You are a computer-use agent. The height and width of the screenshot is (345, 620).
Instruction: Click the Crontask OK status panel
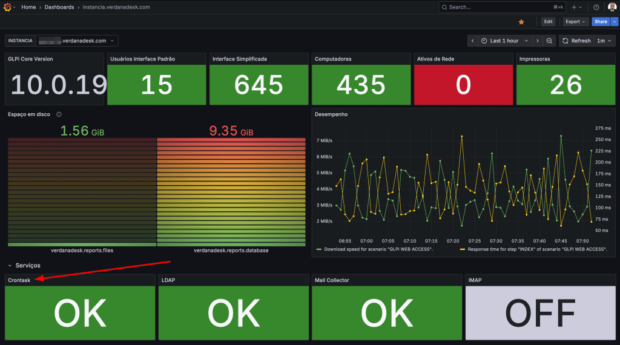[80, 313]
